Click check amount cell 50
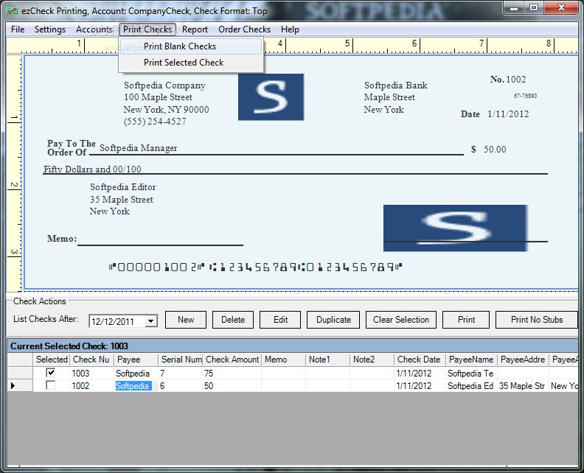This screenshot has height=473, width=584. pos(232,385)
